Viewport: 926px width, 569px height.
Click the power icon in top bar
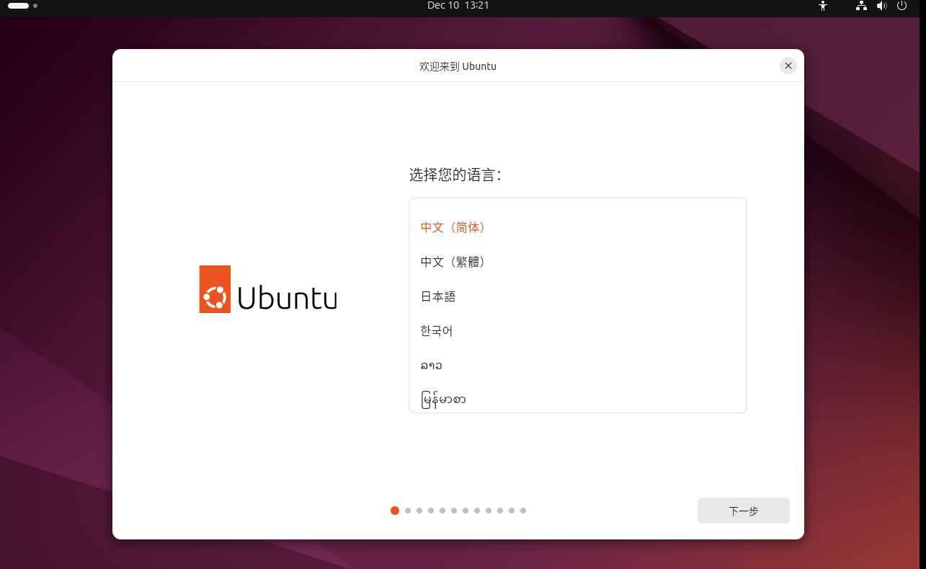pyautogui.click(x=901, y=6)
